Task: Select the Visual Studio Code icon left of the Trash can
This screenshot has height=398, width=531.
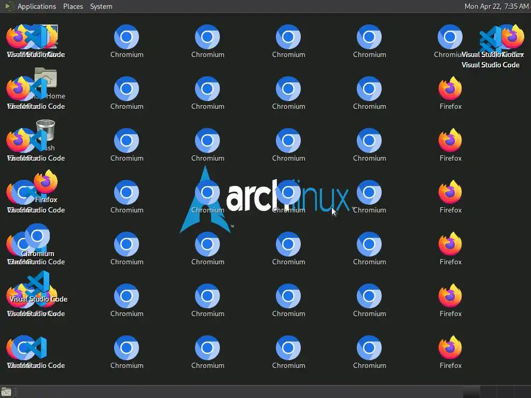Action: 38,140
